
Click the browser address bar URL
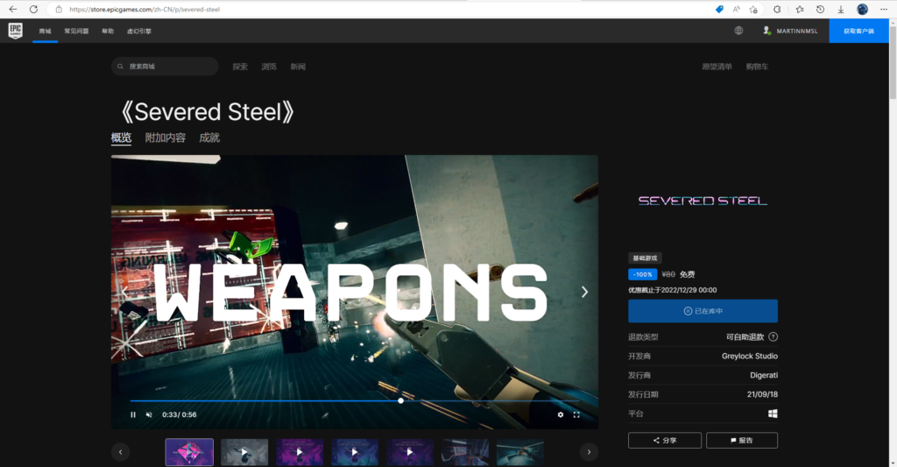[x=145, y=9]
